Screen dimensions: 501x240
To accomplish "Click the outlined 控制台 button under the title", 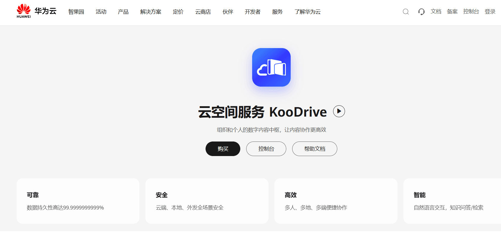I will (x=266, y=149).
